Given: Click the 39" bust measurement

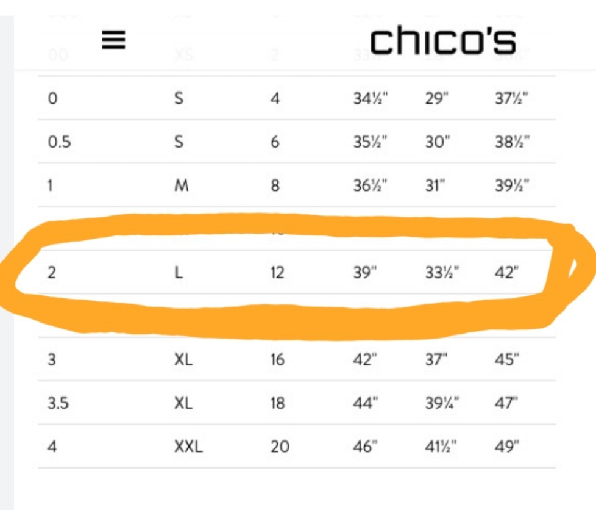Looking at the screenshot, I should click(365, 273).
